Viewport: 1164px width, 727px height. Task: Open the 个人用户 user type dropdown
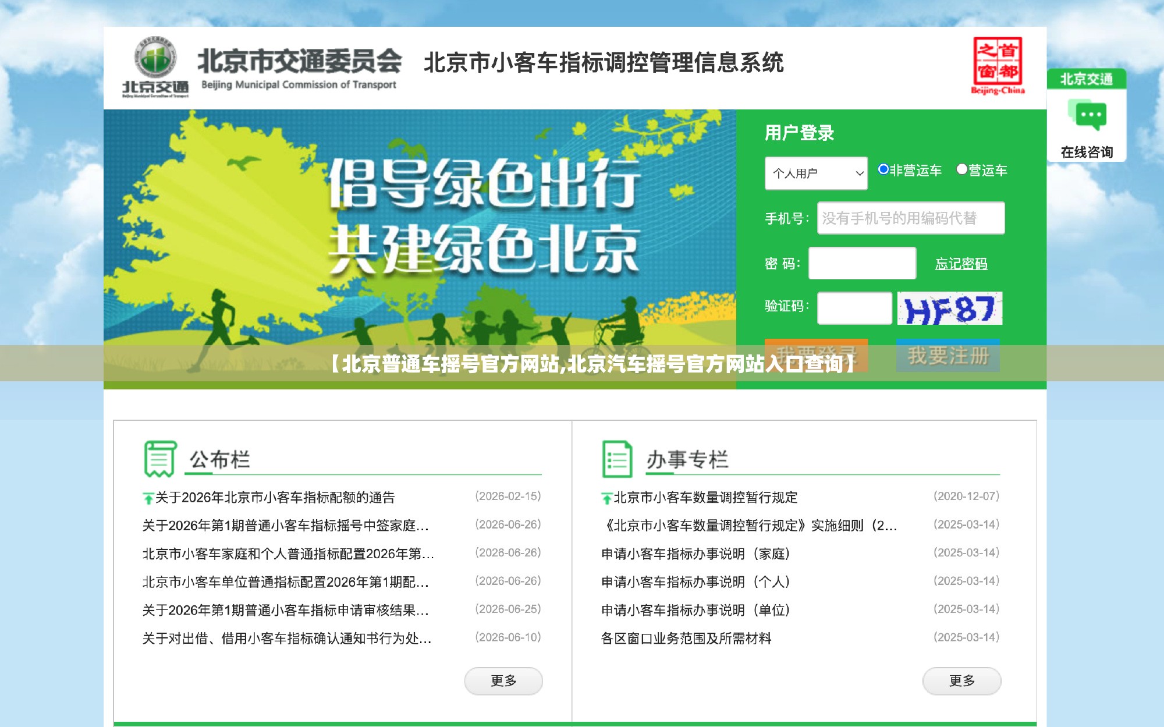[816, 173]
